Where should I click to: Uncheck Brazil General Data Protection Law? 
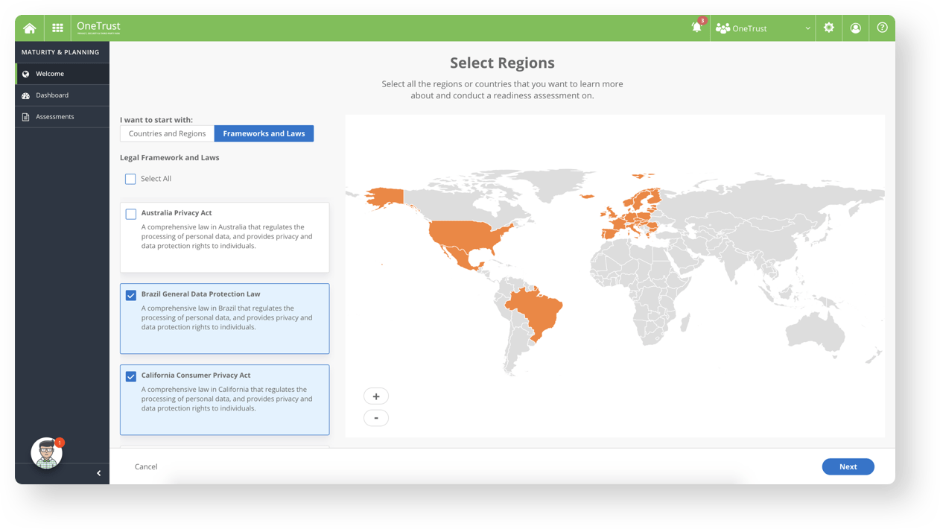tap(131, 295)
